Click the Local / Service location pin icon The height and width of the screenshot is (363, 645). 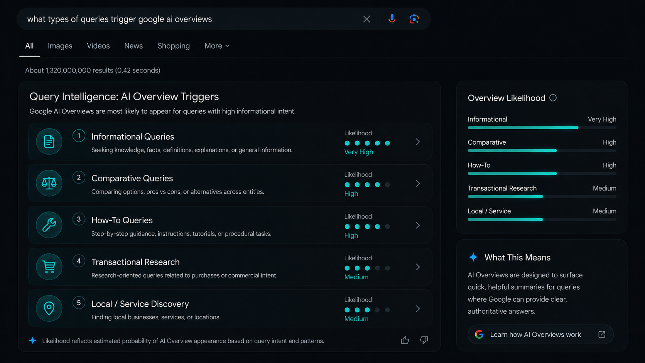pyautogui.click(x=49, y=308)
